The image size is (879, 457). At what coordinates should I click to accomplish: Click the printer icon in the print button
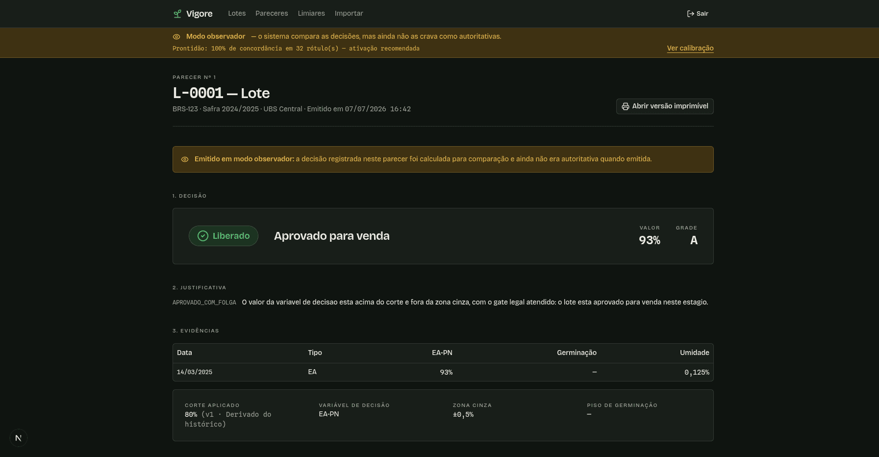click(626, 106)
